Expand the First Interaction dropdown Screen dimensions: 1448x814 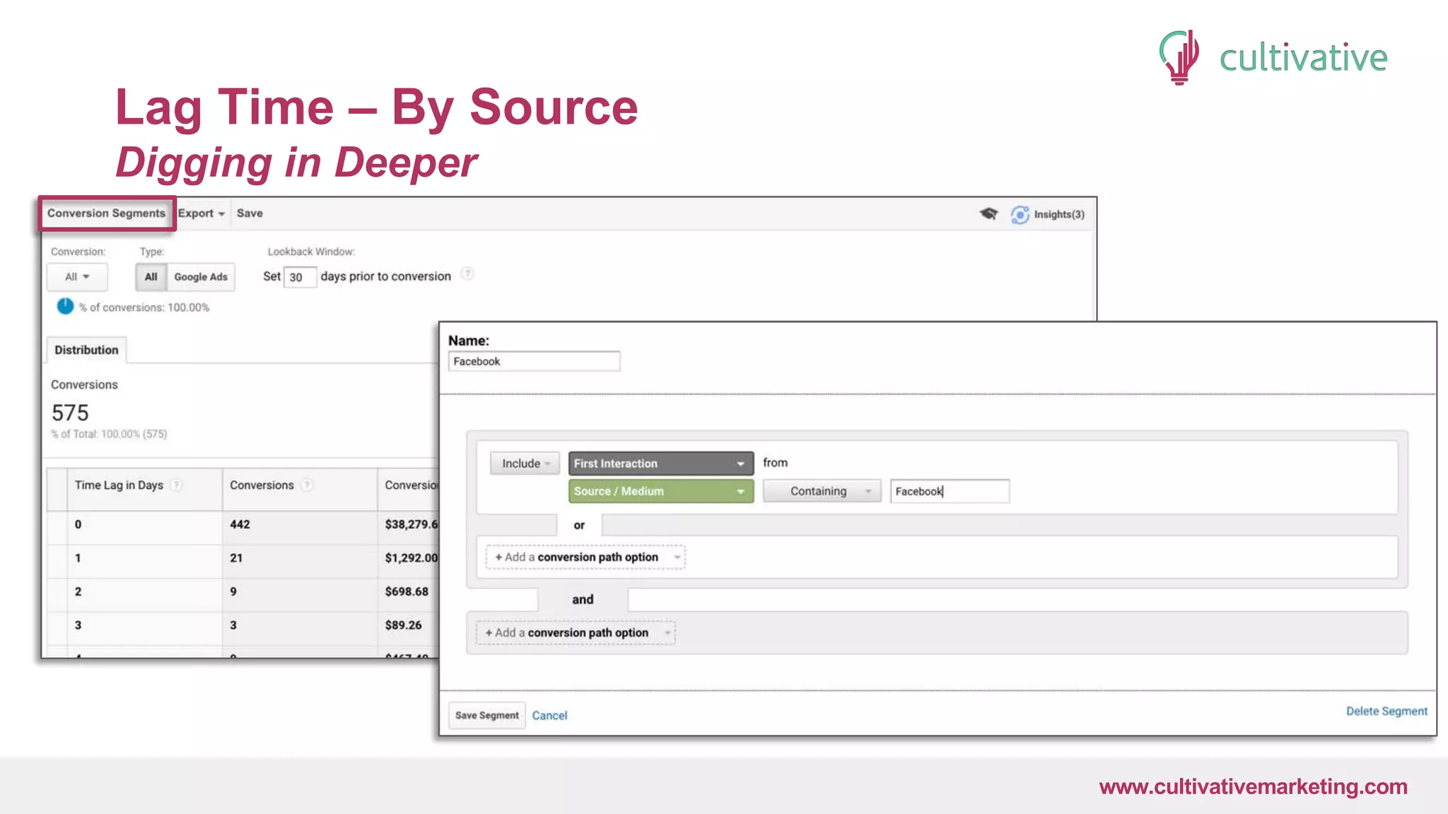point(660,464)
